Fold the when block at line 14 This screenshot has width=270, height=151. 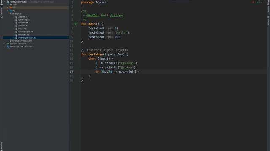click(80, 59)
